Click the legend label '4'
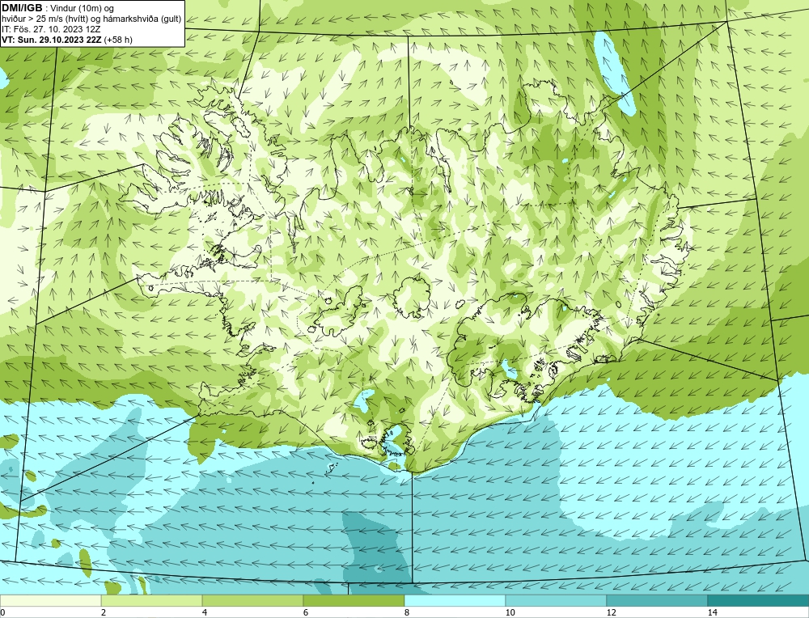809x618 pixels. [x=205, y=612]
